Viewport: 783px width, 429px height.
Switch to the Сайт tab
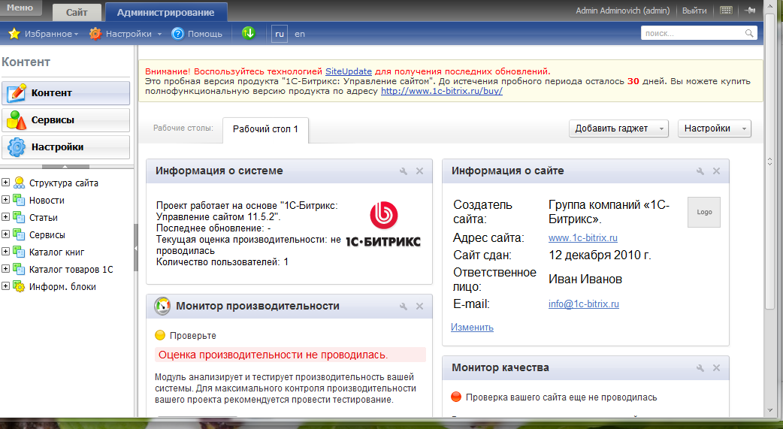[x=77, y=13]
